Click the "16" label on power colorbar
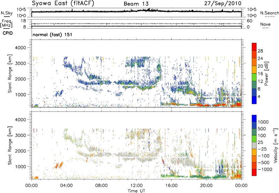The height and width of the screenshot is (193, 279). tap(260, 74)
